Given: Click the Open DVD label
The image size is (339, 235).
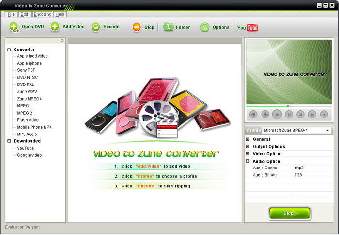Looking at the screenshot, I should point(33,27).
